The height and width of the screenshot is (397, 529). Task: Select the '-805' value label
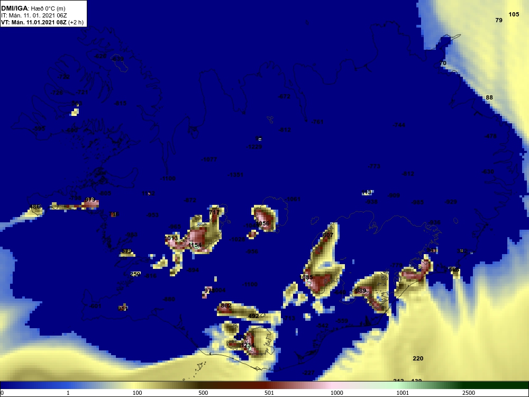105,193
